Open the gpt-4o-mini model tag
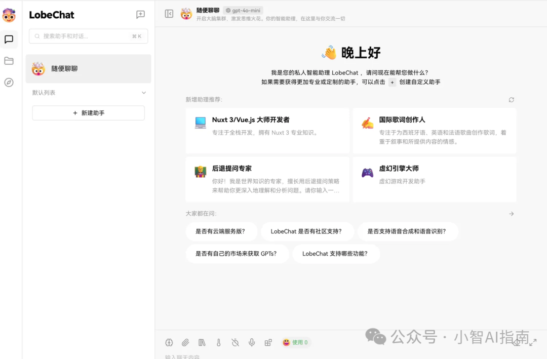547x359 pixels. [x=243, y=11]
